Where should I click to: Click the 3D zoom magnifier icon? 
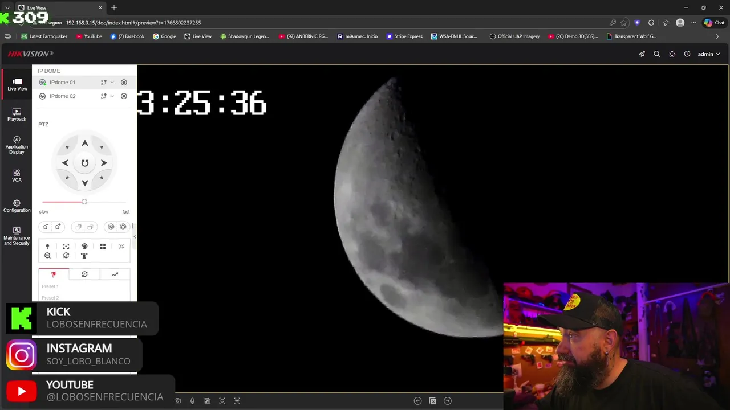pos(47,256)
